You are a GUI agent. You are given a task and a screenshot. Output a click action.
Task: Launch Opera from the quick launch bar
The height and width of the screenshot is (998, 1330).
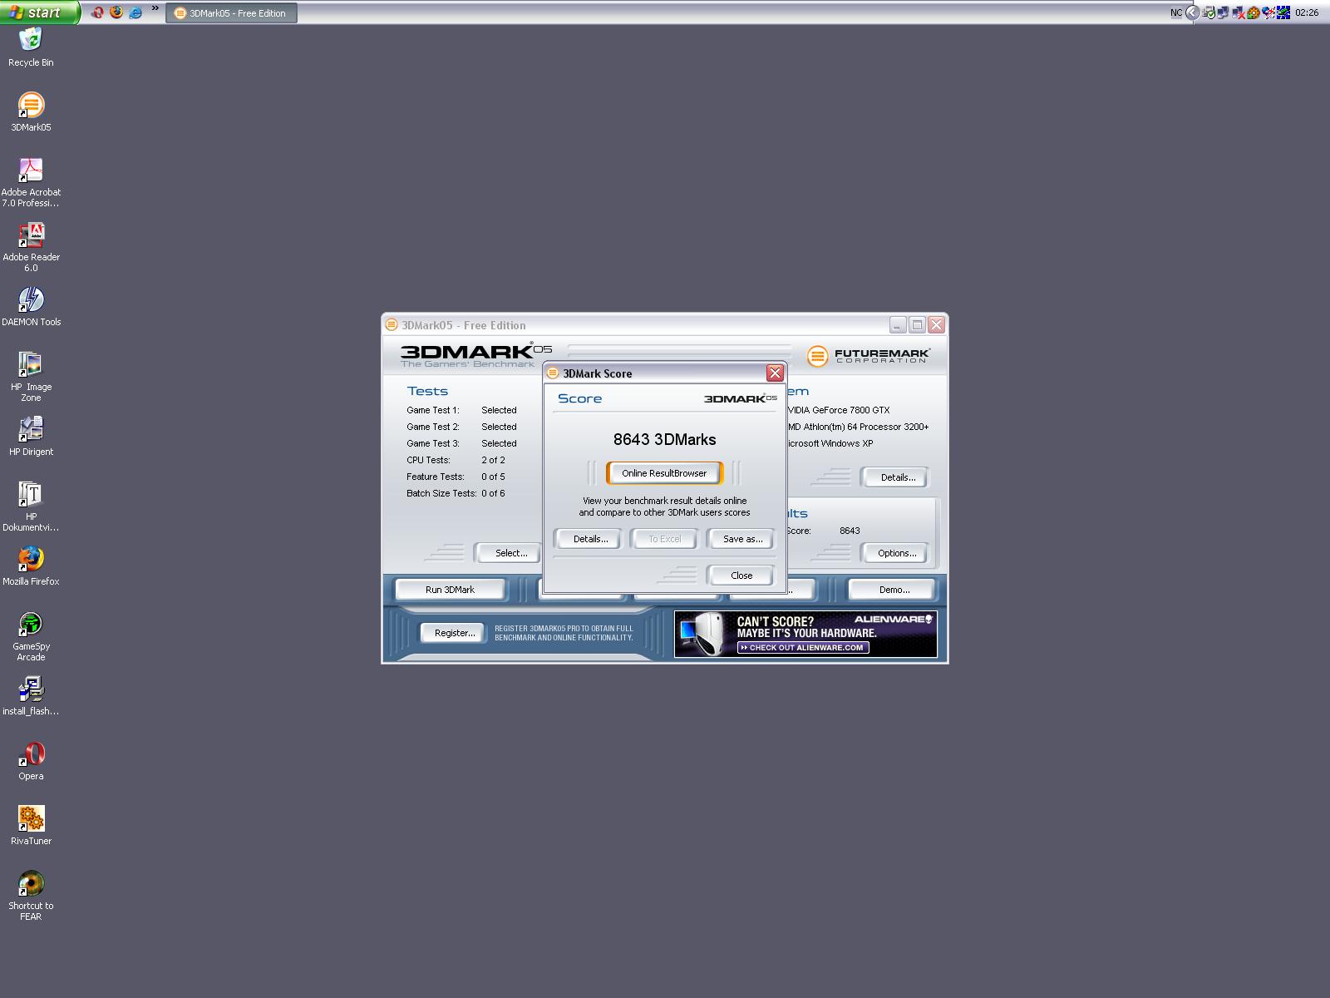97,12
